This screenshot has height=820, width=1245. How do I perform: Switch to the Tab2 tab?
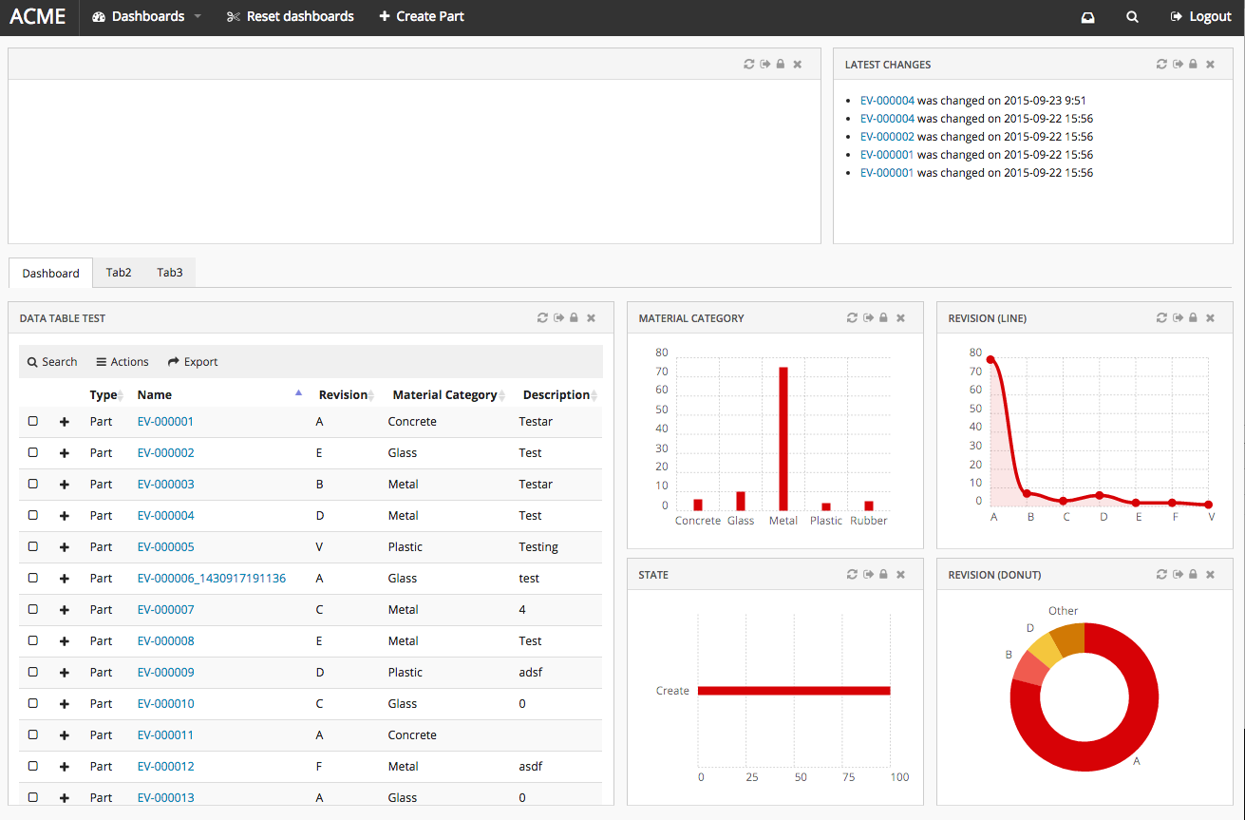coord(119,273)
